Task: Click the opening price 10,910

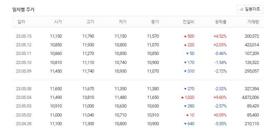Action: pyautogui.click(x=56, y=106)
